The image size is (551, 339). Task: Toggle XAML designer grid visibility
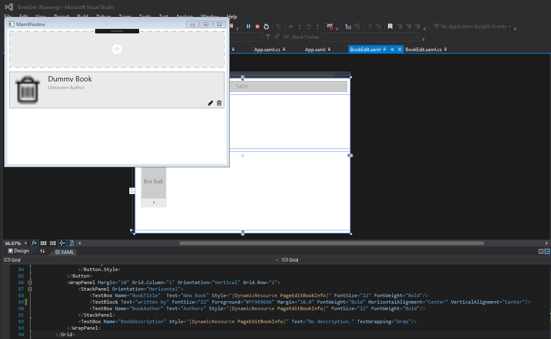(x=44, y=243)
